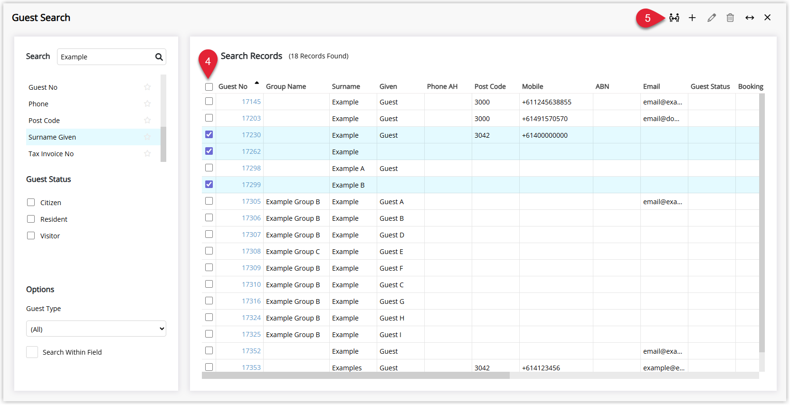Sort by Group Name column header
This screenshot has height=405, width=790.
(286, 86)
